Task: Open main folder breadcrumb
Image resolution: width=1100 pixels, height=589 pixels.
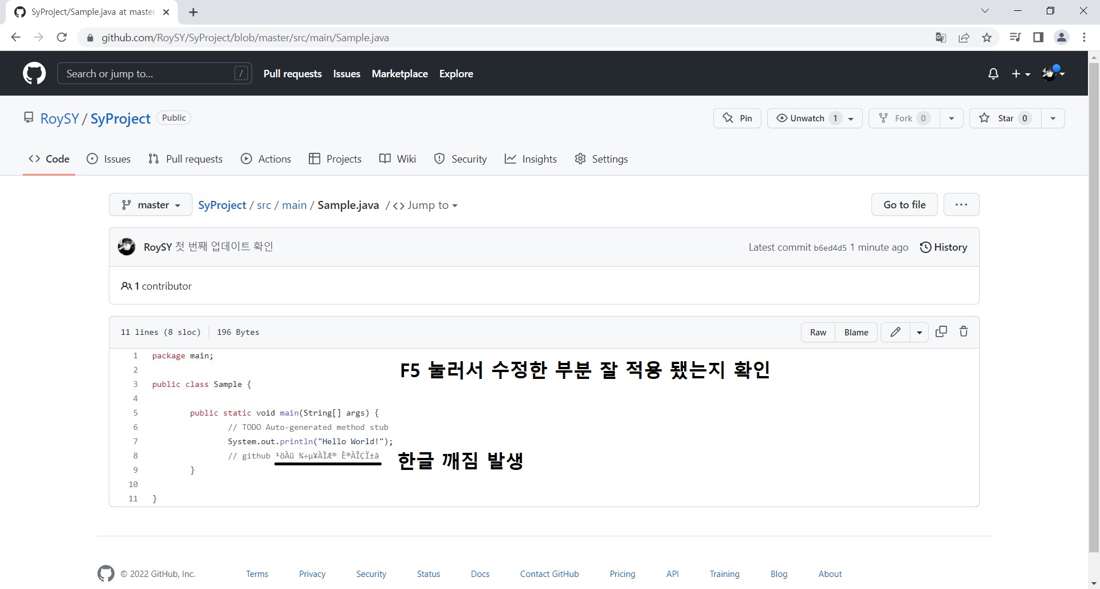Action: [x=294, y=205]
